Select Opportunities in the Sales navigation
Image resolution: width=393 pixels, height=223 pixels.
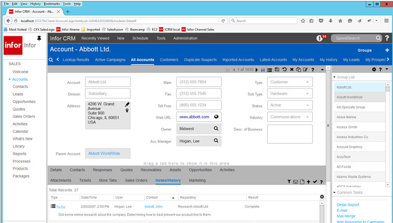click(x=24, y=101)
